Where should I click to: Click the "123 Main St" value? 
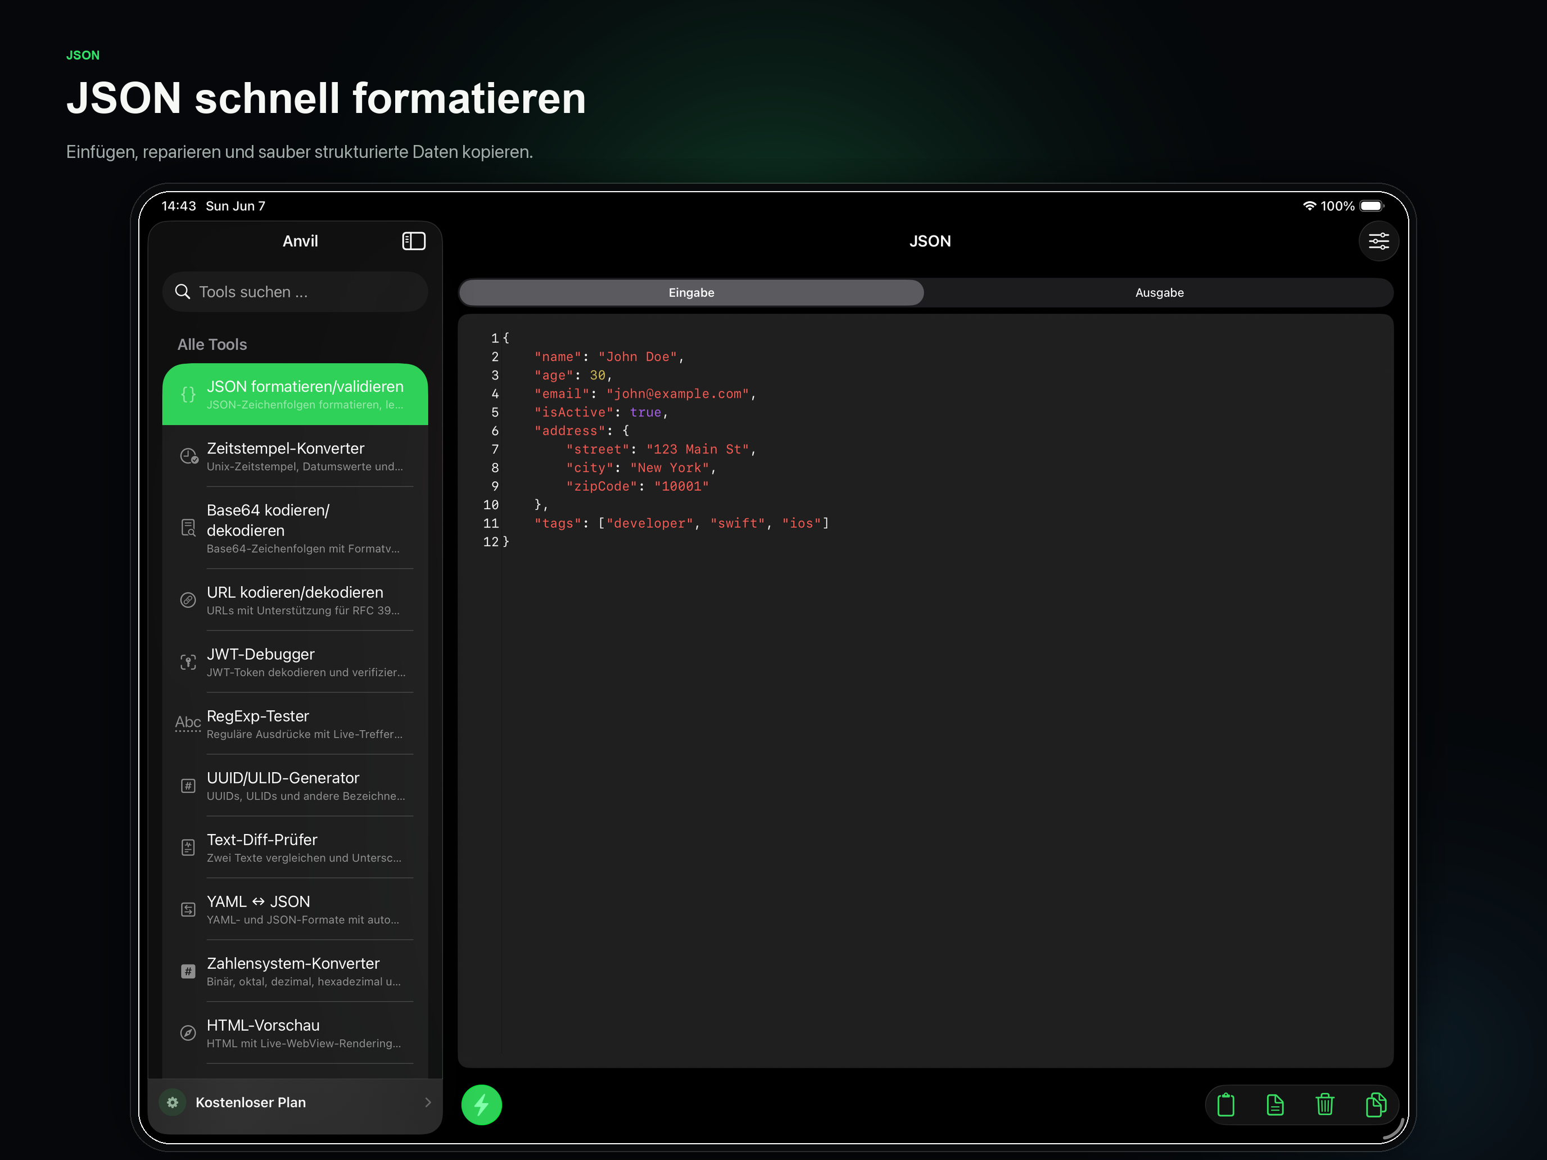coord(697,450)
